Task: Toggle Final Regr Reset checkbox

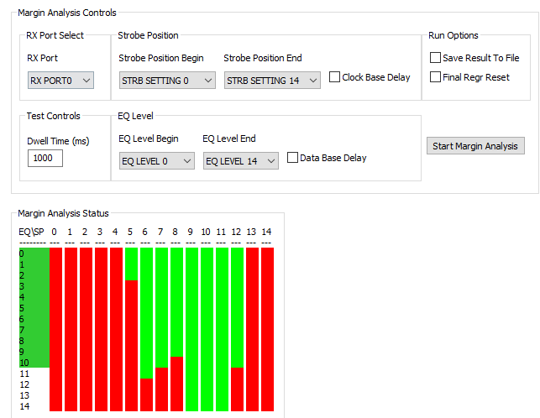Action: 435,76
